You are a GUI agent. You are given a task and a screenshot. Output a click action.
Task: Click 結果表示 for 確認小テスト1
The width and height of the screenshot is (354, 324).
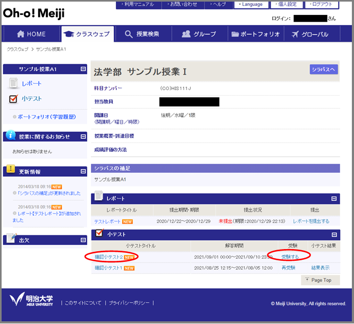[x=320, y=268]
